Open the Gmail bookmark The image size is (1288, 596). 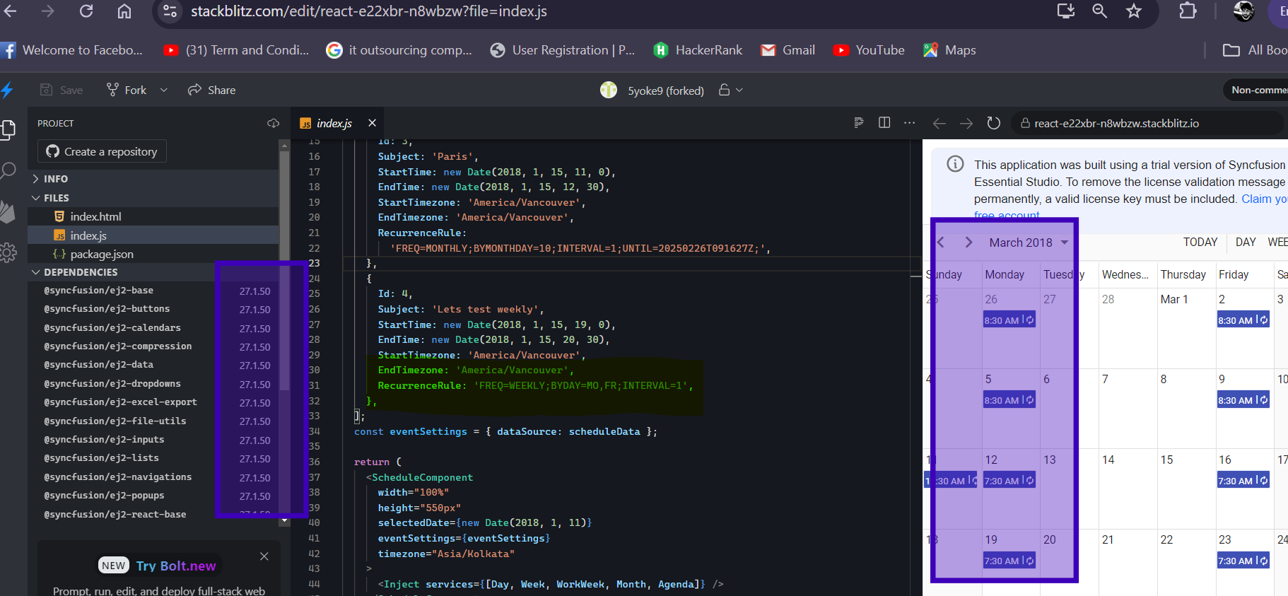pos(788,50)
